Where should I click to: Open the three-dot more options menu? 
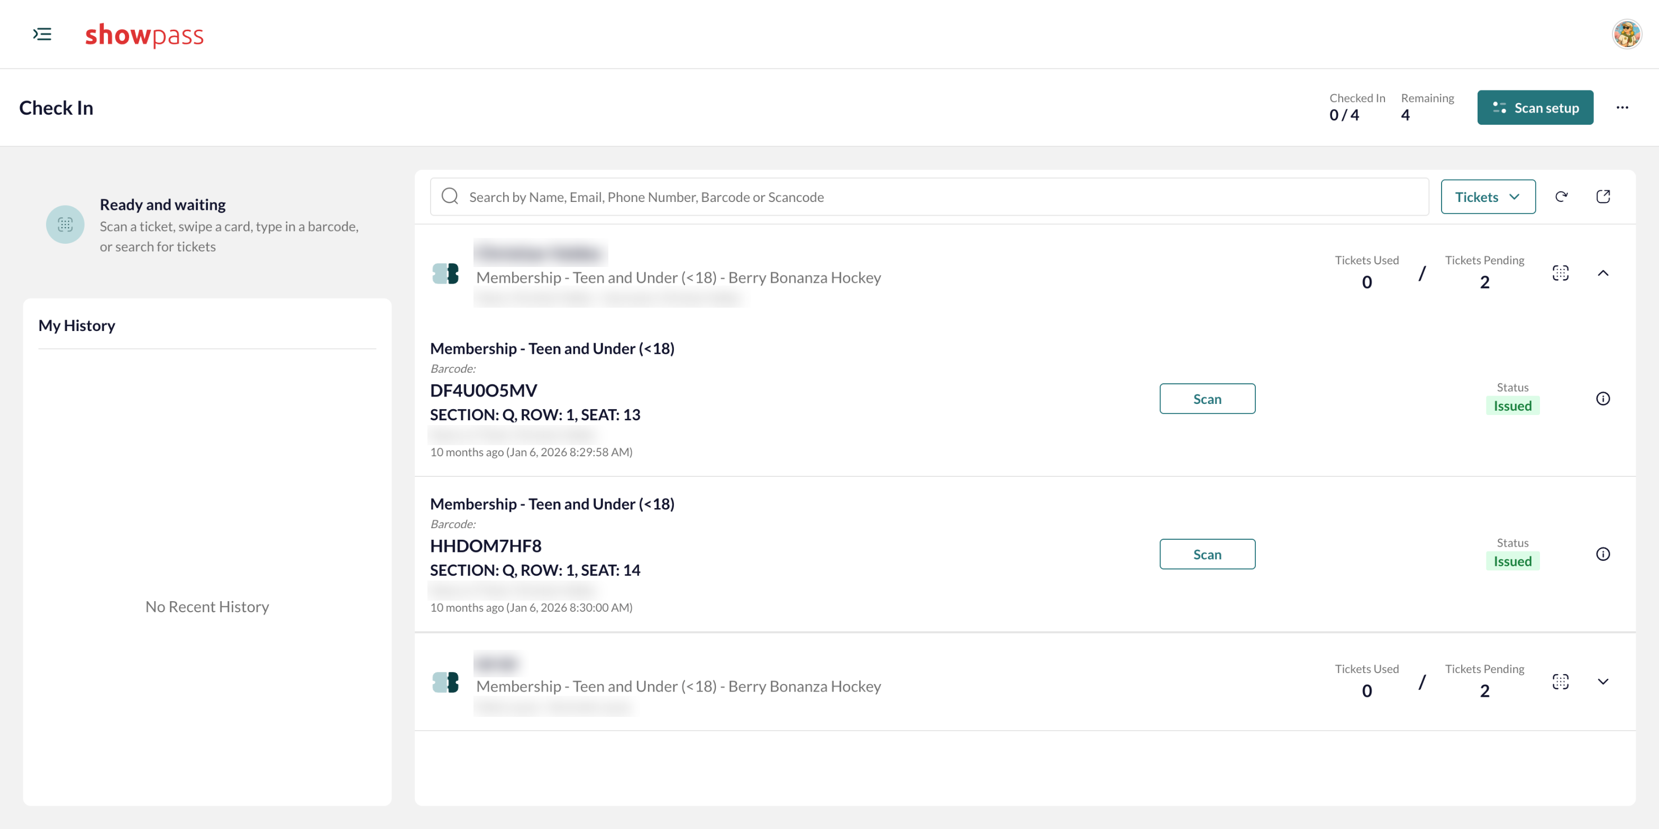coord(1622,107)
